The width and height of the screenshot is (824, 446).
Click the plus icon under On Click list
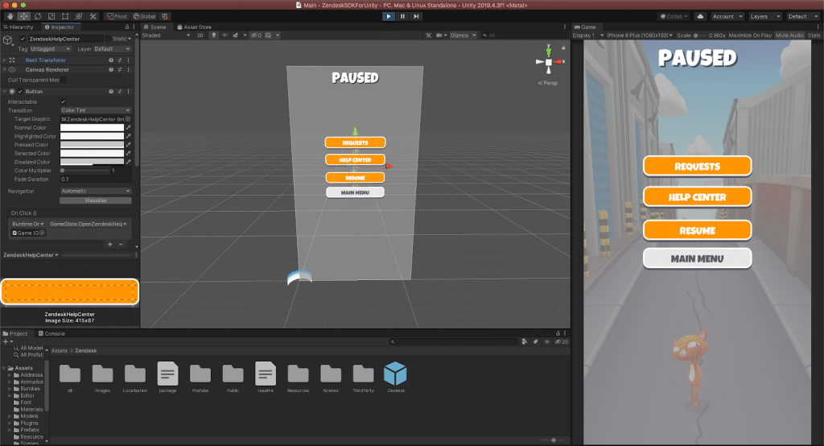point(109,244)
